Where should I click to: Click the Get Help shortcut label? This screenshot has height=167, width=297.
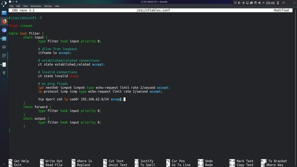click(21, 161)
